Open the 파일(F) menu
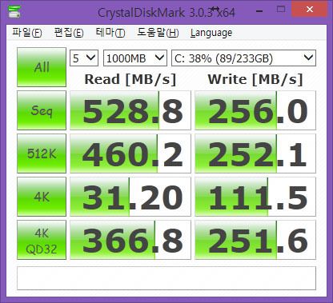 (27, 33)
